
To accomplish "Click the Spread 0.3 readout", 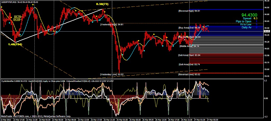I will (250, 18).
